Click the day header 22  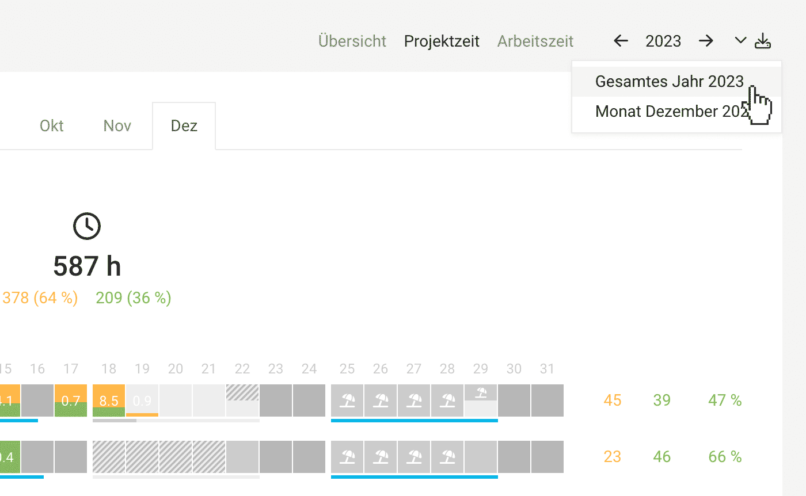[x=242, y=369]
